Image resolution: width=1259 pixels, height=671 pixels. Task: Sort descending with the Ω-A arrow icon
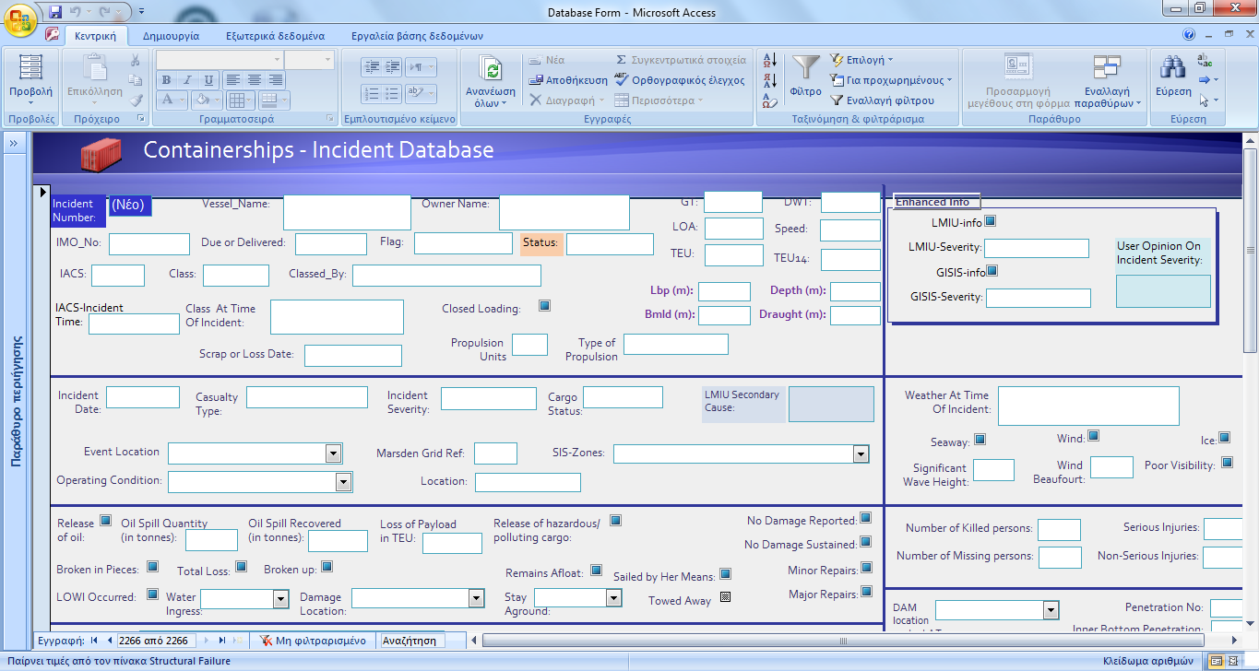click(770, 80)
